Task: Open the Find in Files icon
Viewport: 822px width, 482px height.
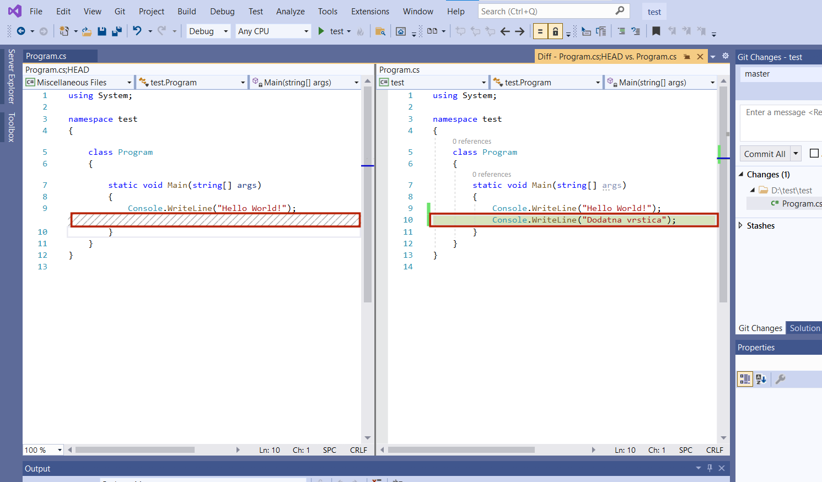Action: [x=380, y=31]
